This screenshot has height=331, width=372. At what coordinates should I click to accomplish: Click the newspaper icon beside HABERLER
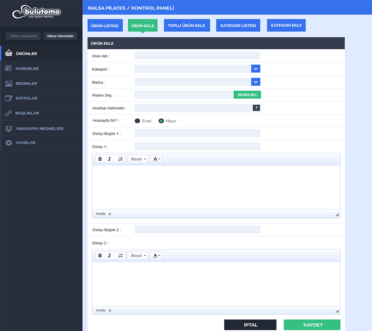coord(8,68)
